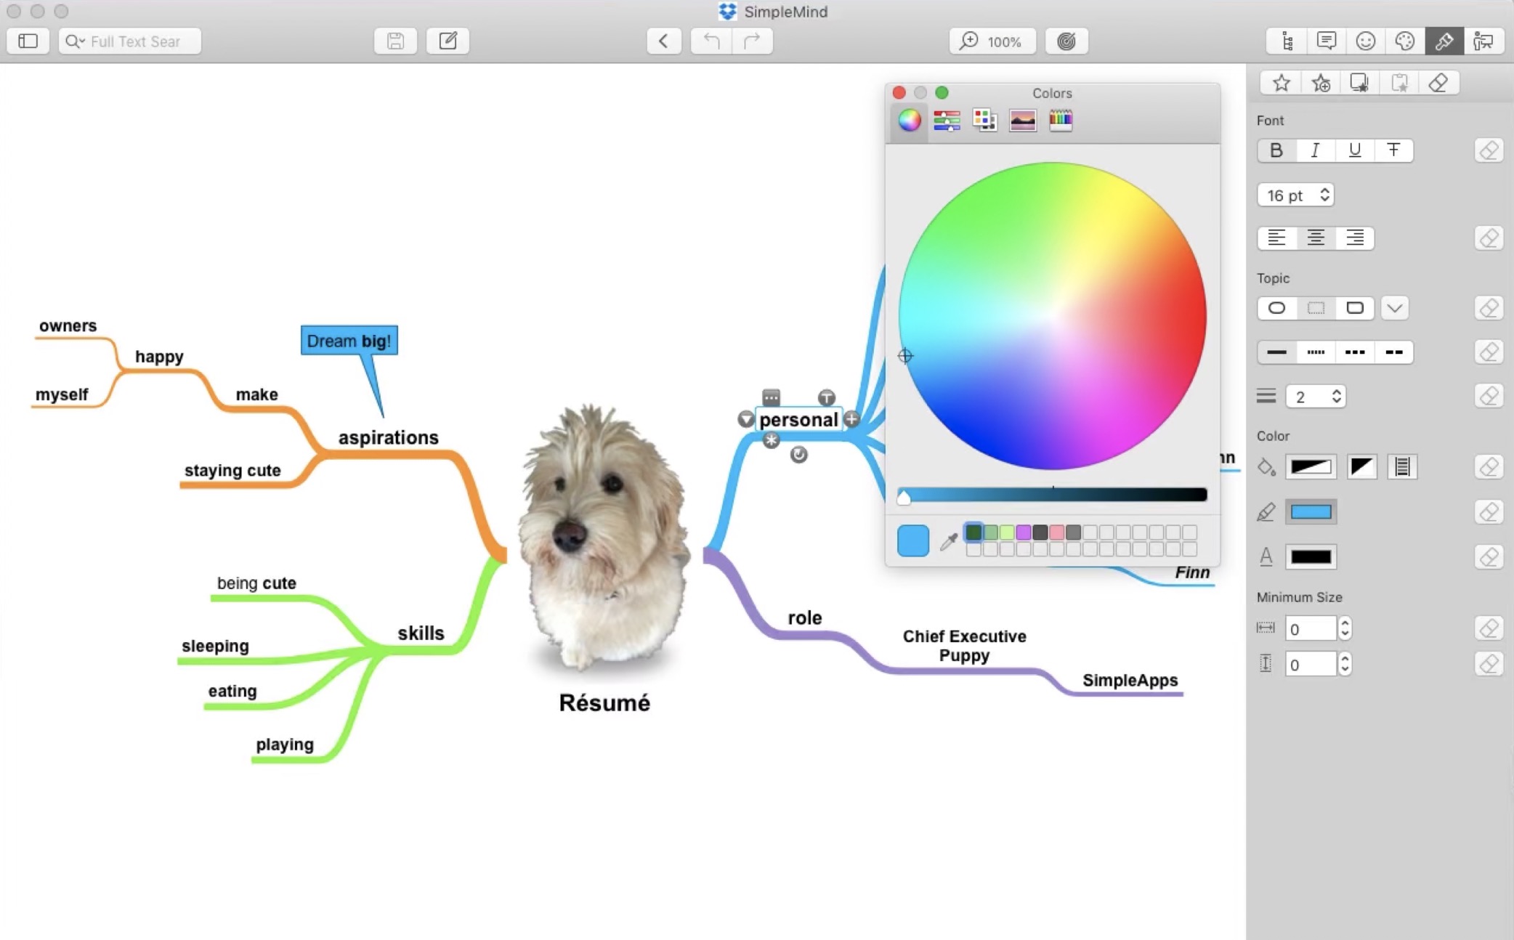Expand the topic shape options chevron
Screen dimensions: 1514x940
(1394, 308)
